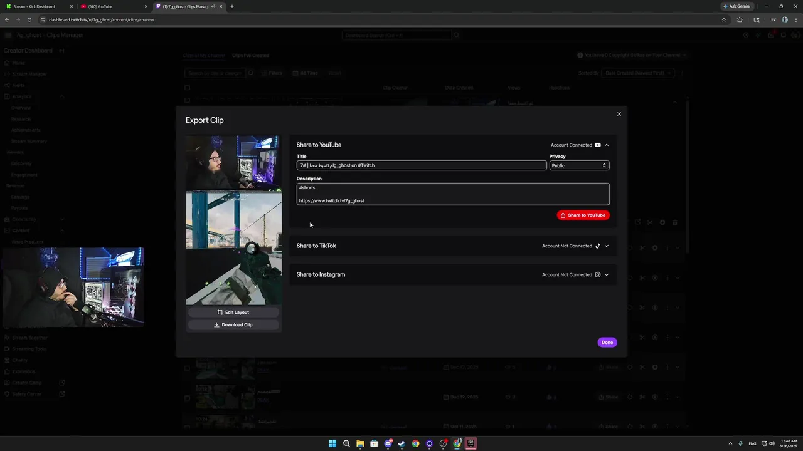Bookmark this page with the star icon

pos(724,19)
